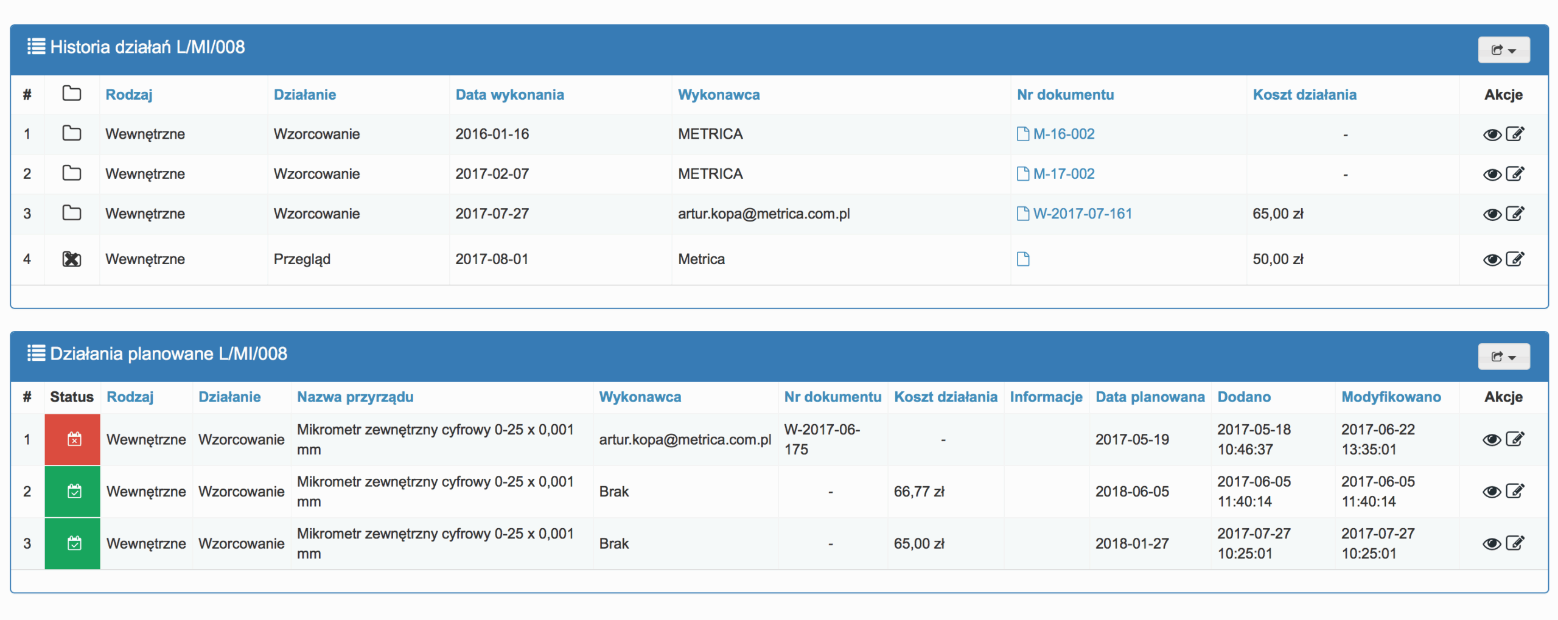This screenshot has width=1558, height=620.
Task: Edit planned action dated 2018-01-27
Action: click(x=1514, y=543)
